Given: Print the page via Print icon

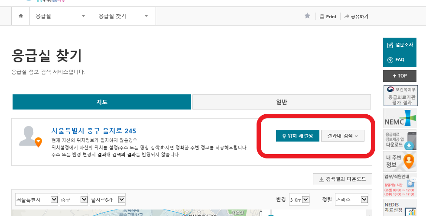Looking at the screenshot, I should [x=328, y=16].
